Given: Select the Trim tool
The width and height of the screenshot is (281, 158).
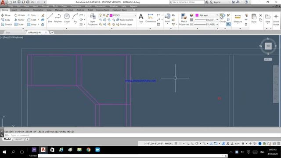Looking at the screenshot, I should (31, 15).
